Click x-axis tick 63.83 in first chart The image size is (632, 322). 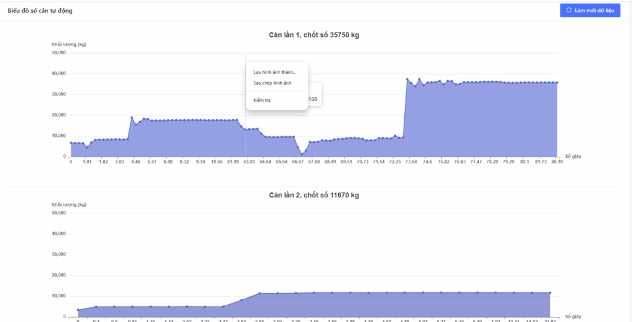[x=249, y=162]
